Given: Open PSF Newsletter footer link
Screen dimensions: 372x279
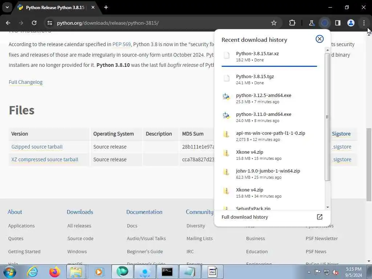Looking at the screenshot, I should [322, 238].
